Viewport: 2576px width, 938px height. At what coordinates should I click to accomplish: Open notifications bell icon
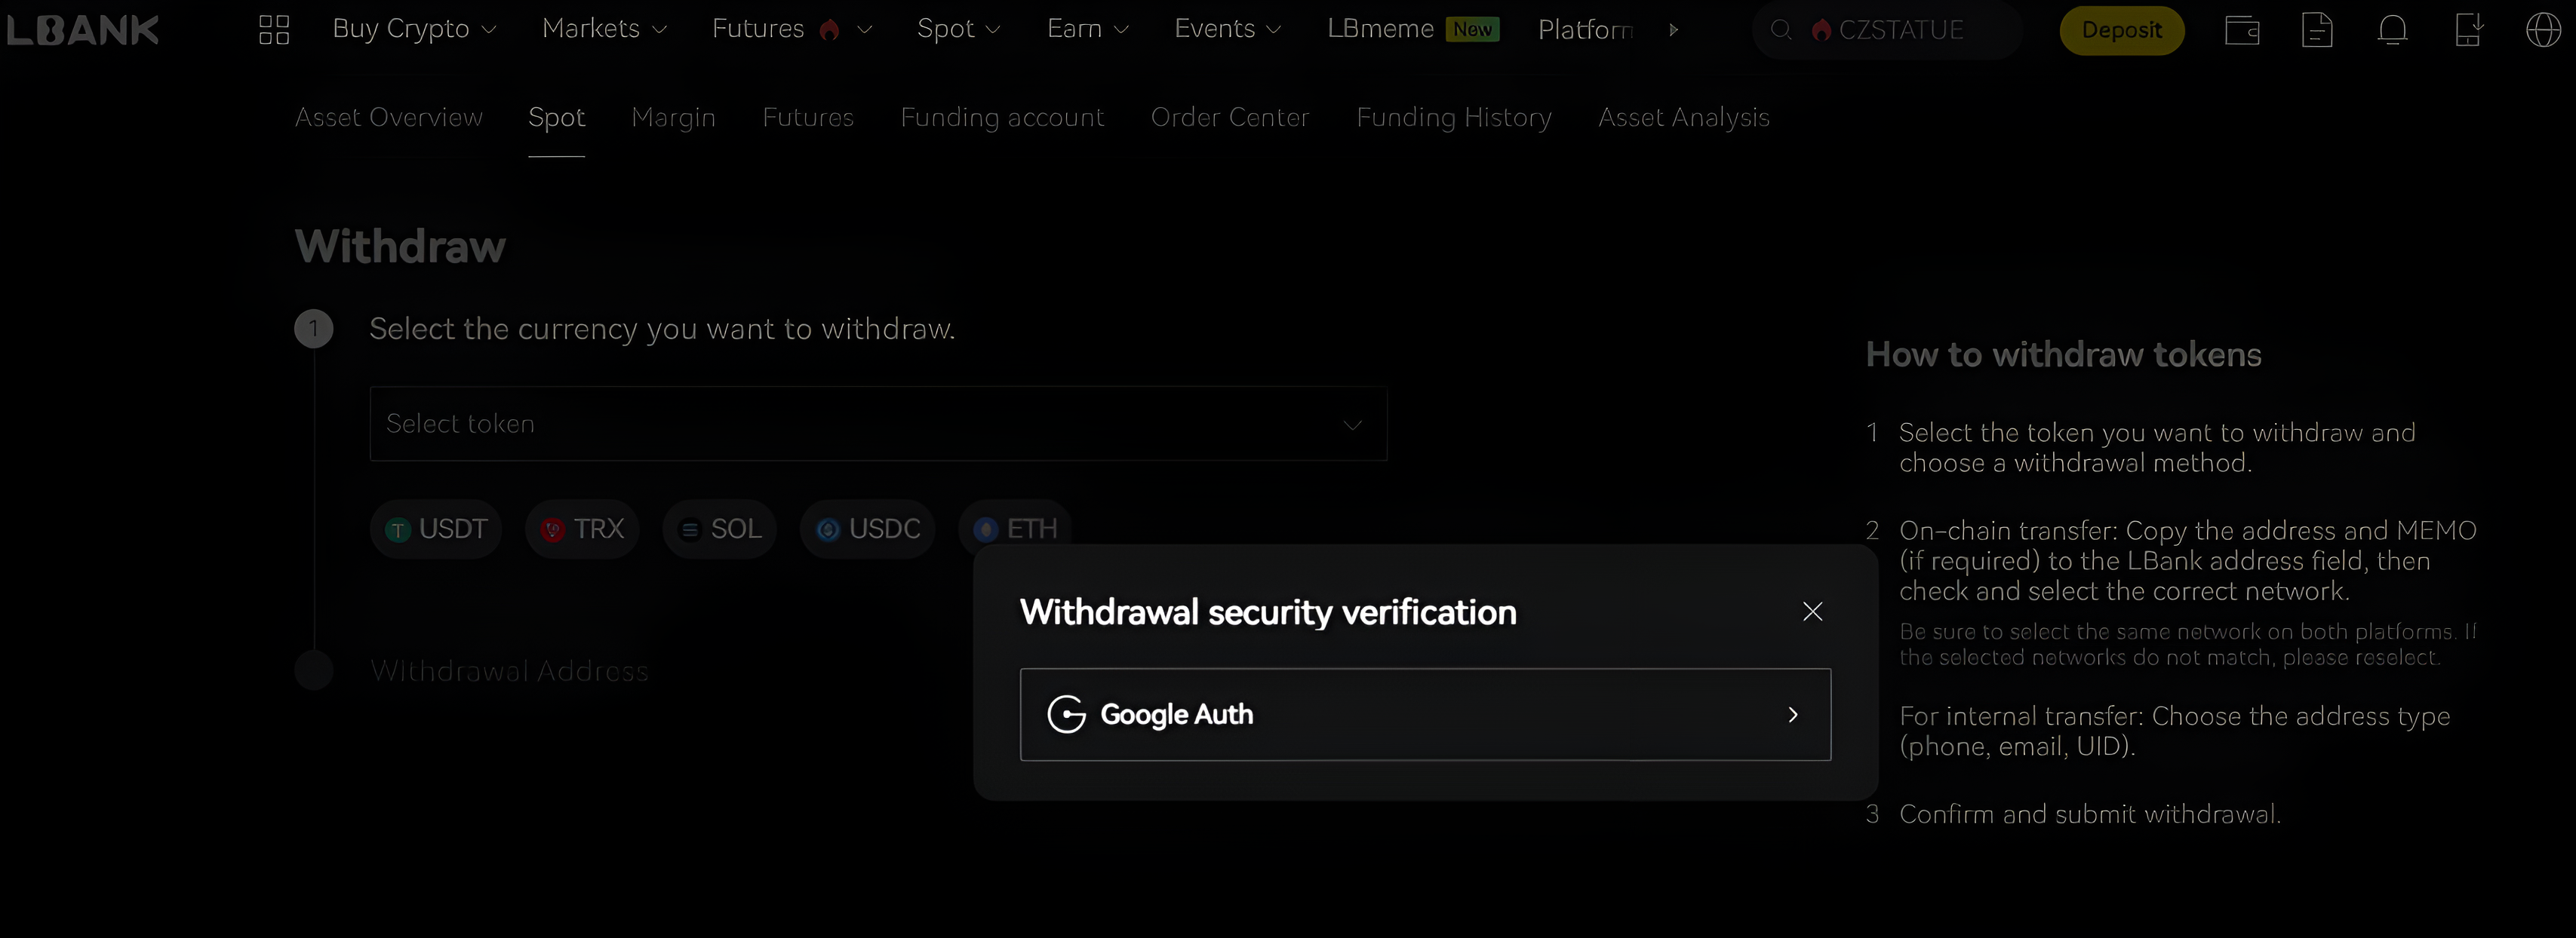pos(2392,30)
